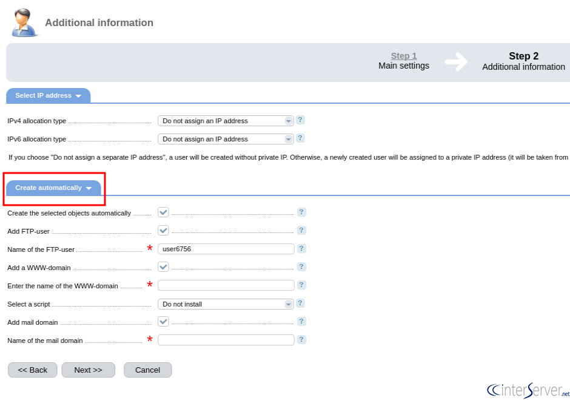Click the InterServer logo
Viewport: 570px width, 400px height.
[528, 390]
